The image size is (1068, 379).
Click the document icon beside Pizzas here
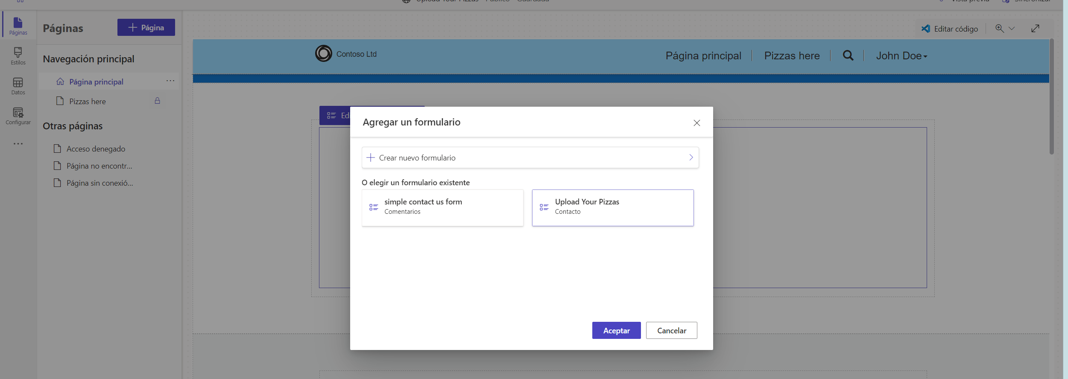(60, 101)
